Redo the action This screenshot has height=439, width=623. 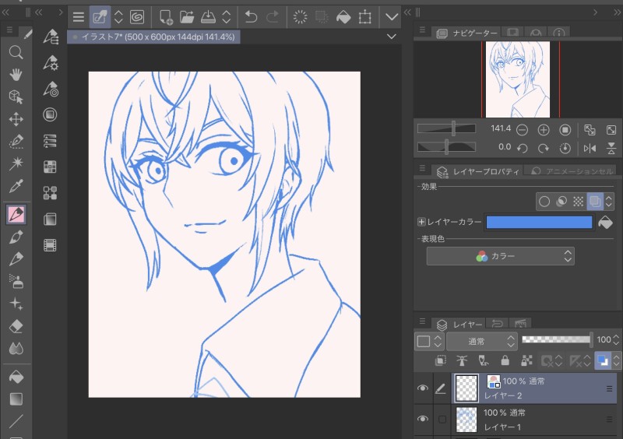[272, 17]
